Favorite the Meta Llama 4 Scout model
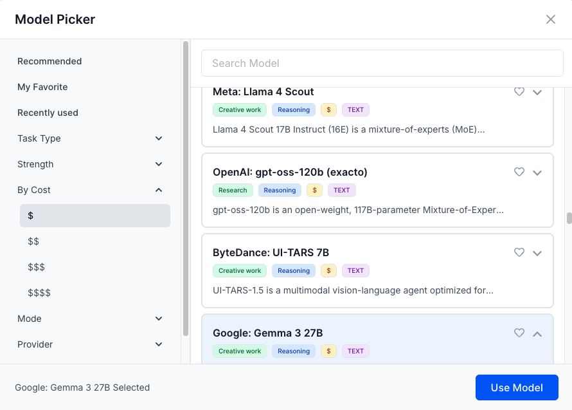572x410 pixels. pyautogui.click(x=519, y=92)
